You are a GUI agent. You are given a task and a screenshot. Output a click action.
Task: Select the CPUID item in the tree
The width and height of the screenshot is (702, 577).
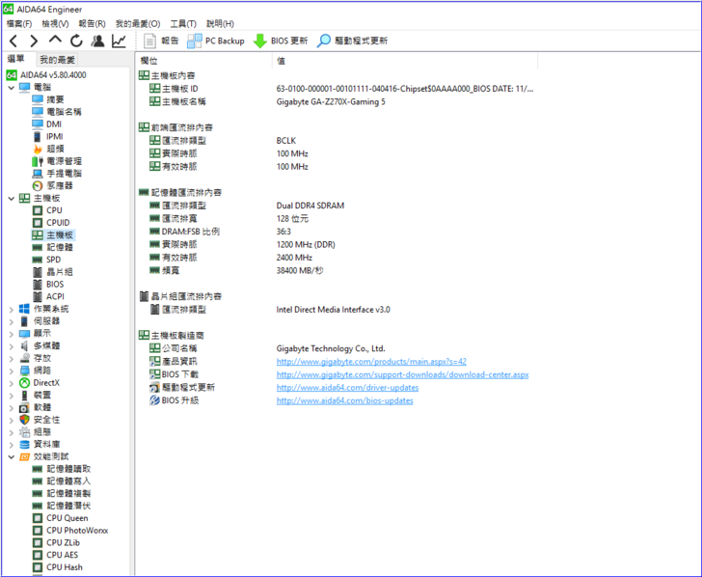coord(58,223)
